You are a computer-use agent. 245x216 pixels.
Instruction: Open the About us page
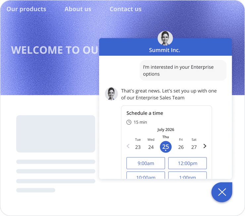78,9
